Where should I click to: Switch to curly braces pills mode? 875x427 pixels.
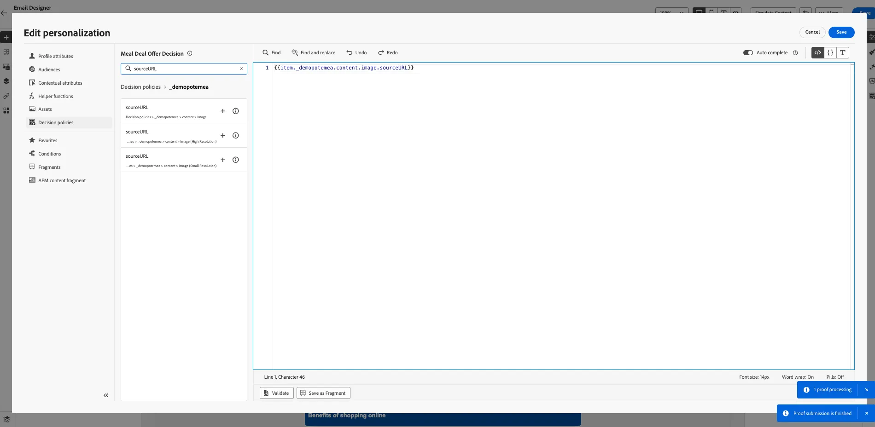830,52
